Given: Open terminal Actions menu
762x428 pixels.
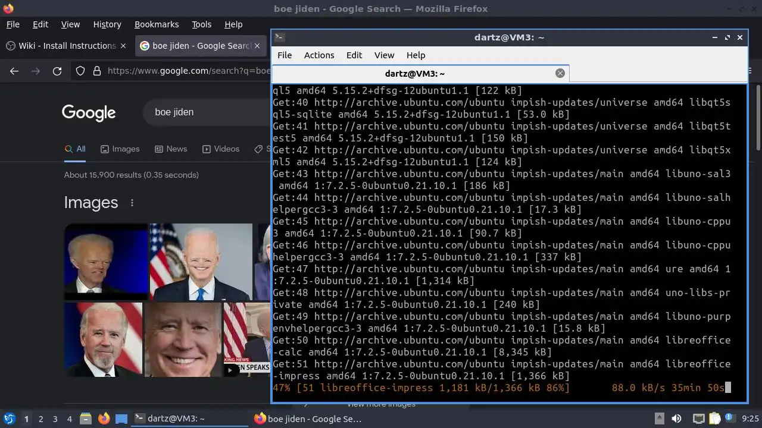Looking at the screenshot, I should point(319,55).
